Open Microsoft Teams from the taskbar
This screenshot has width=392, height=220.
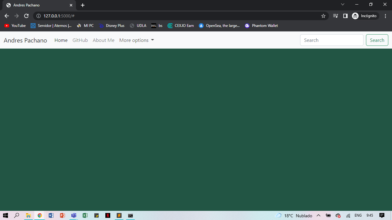pos(74,215)
